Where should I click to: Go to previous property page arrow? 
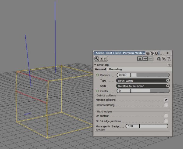pyautogui.click(x=101, y=59)
